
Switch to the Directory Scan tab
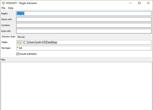[8, 37]
